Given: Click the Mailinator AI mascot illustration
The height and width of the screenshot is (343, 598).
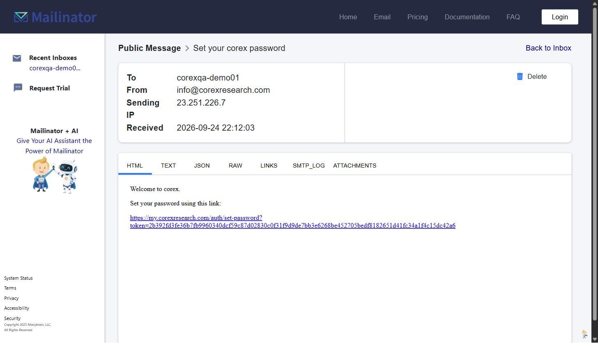Looking at the screenshot, I should [x=55, y=175].
